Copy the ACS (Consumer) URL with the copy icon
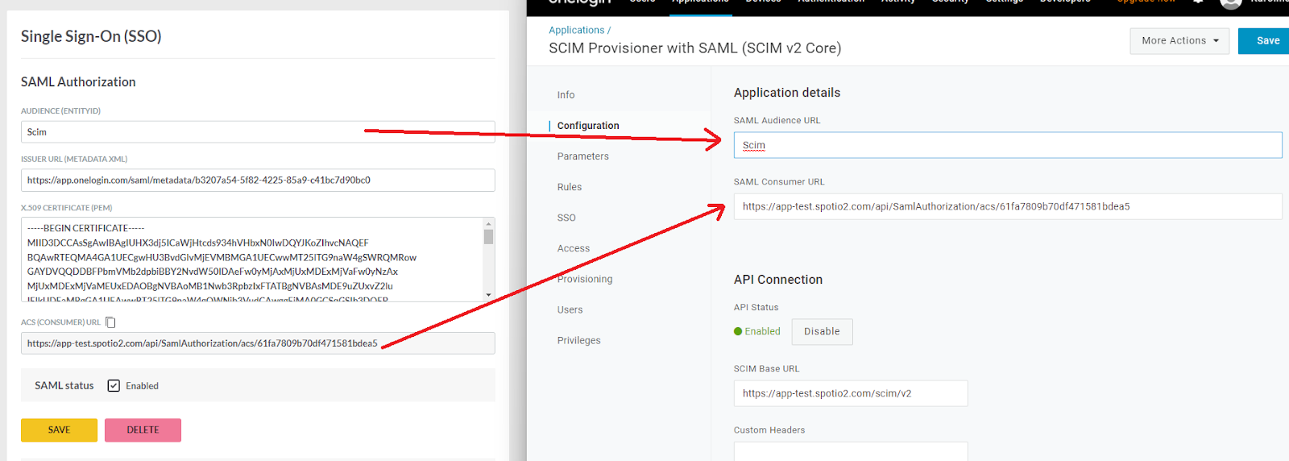The image size is (1289, 461). [111, 322]
